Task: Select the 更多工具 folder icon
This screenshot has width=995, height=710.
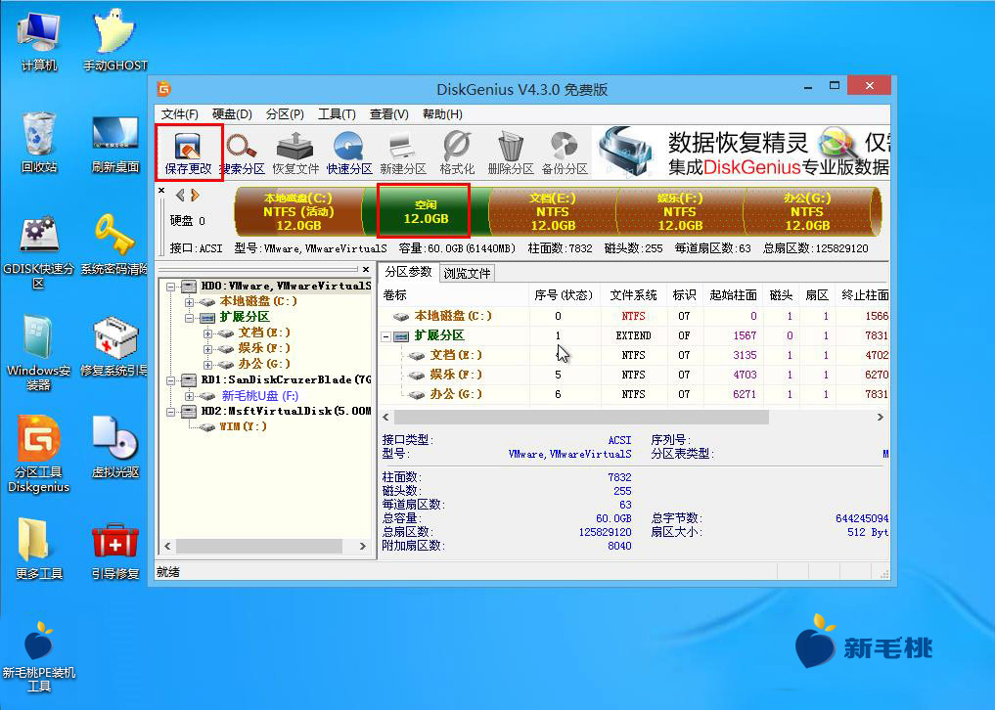Action: [x=39, y=549]
